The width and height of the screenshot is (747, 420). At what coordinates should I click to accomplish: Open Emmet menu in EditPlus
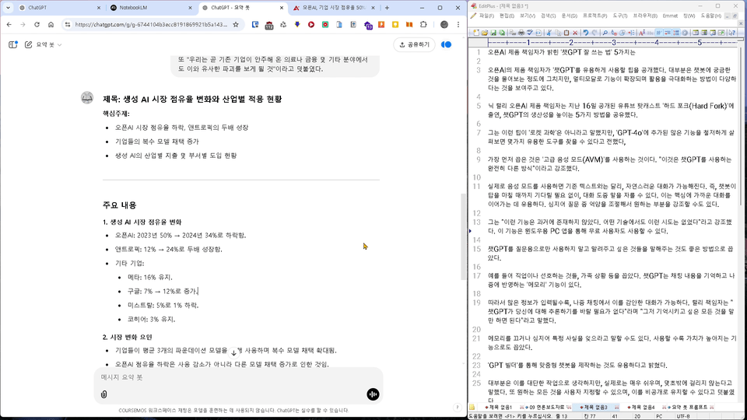coord(670,16)
